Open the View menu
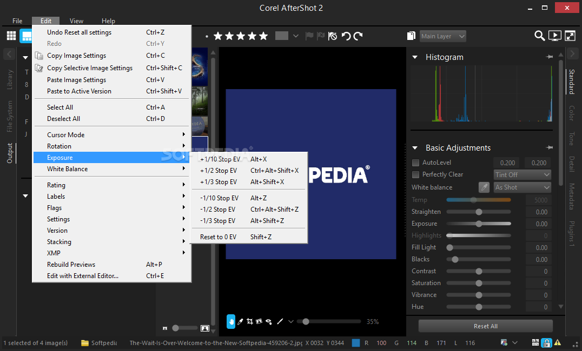 click(x=76, y=21)
